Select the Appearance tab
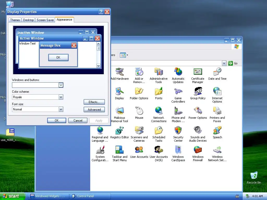The width and height of the screenshot is (267, 200). (64, 20)
